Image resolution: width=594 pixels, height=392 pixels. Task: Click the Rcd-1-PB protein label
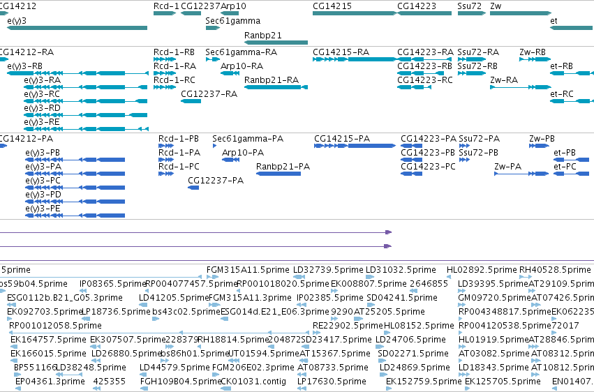(x=179, y=139)
